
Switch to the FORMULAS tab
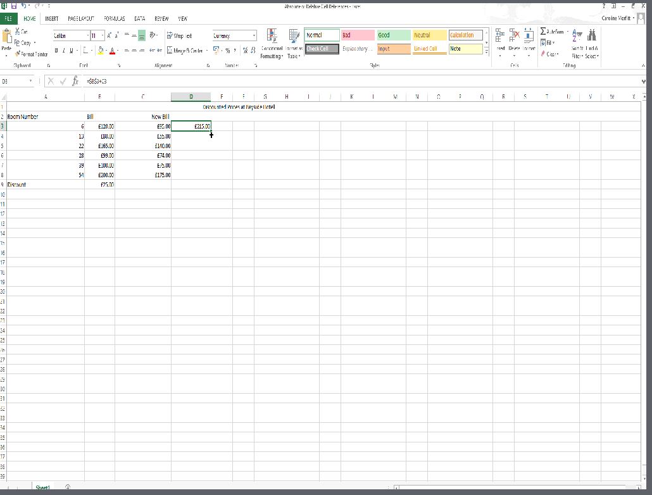tap(115, 19)
